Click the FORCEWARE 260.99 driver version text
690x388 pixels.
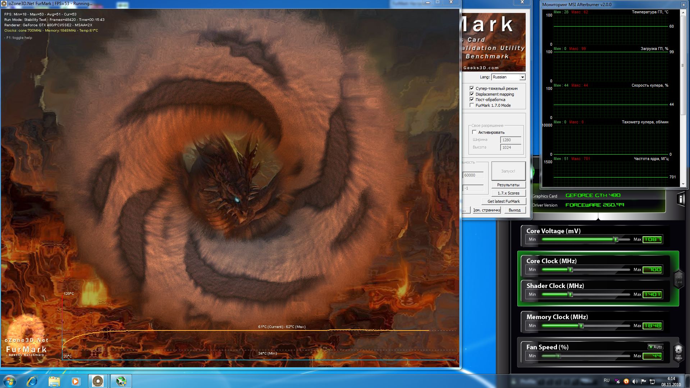click(595, 205)
